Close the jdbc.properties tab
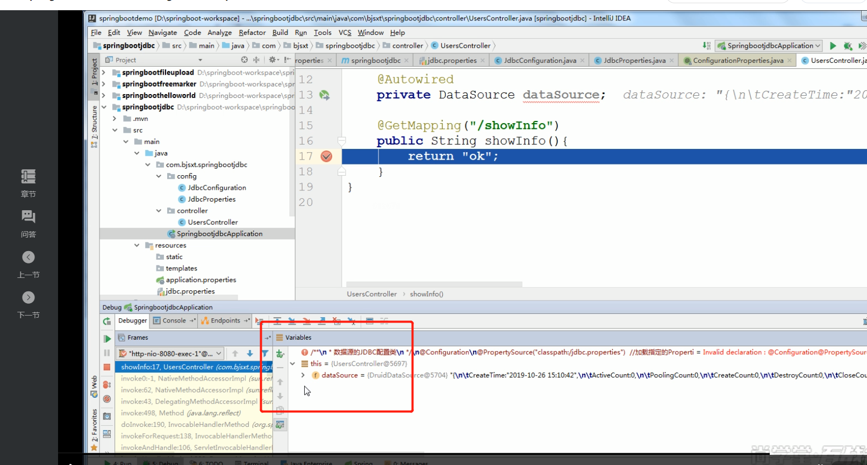Screen dimensions: 867x465 483,61
